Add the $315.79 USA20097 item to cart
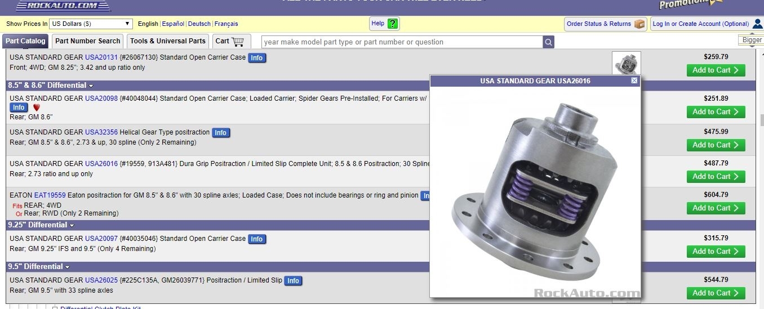 716,252
